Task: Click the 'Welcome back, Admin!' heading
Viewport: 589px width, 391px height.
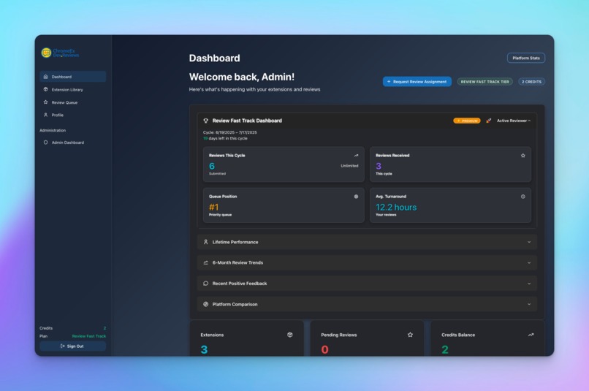Action: click(x=242, y=77)
